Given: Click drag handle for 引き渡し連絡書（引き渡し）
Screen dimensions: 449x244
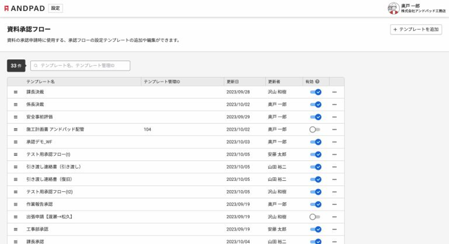Looking at the screenshot, I should (x=16, y=167).
